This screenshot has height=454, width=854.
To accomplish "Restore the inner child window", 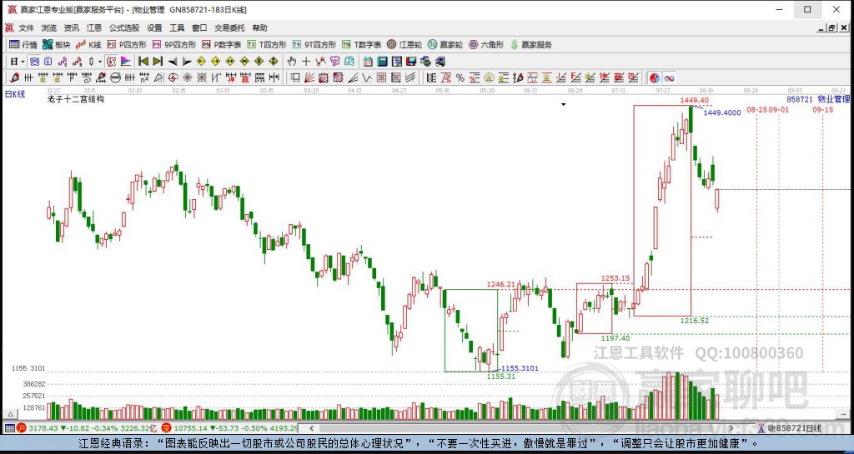I will (831, 27).
